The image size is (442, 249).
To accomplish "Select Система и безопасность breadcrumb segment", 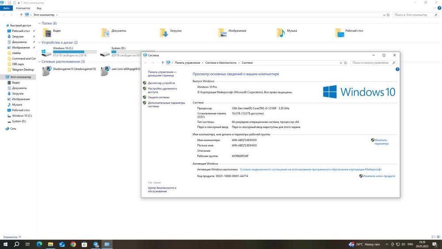I will [x=221, y=63].
